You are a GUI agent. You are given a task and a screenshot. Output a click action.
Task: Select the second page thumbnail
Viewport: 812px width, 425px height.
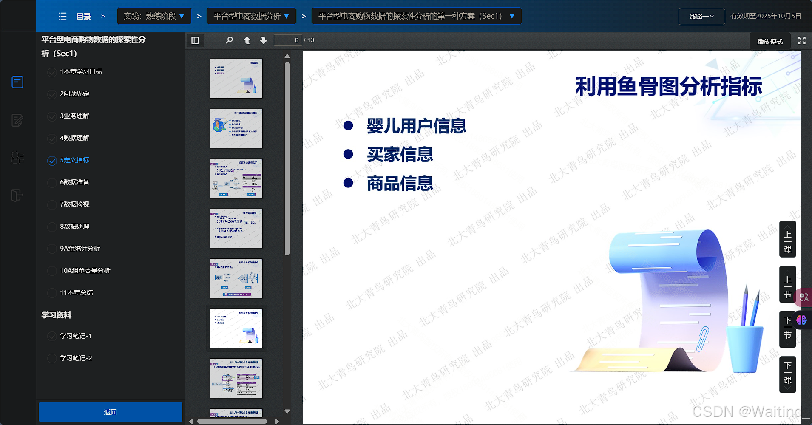236,128
